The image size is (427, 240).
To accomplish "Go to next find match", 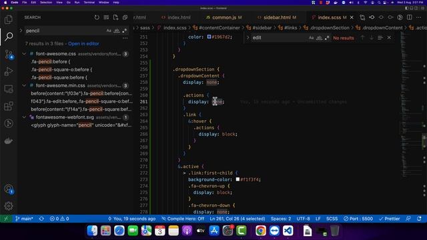I will (x=372, y=38).
